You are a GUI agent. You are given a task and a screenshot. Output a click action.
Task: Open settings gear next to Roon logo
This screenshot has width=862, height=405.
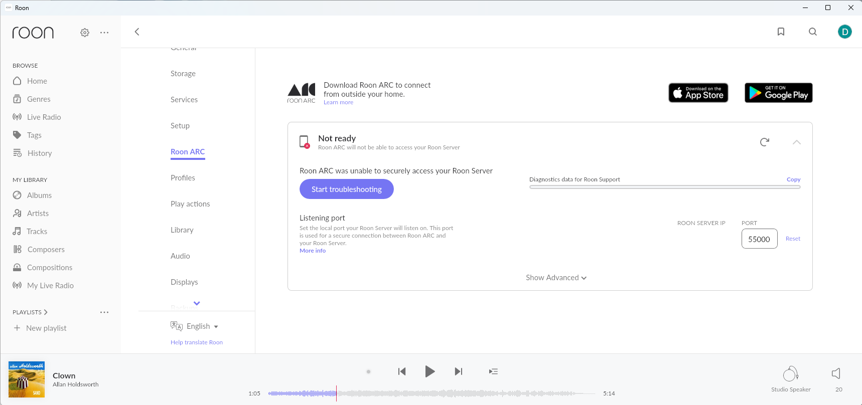[85, 33]
